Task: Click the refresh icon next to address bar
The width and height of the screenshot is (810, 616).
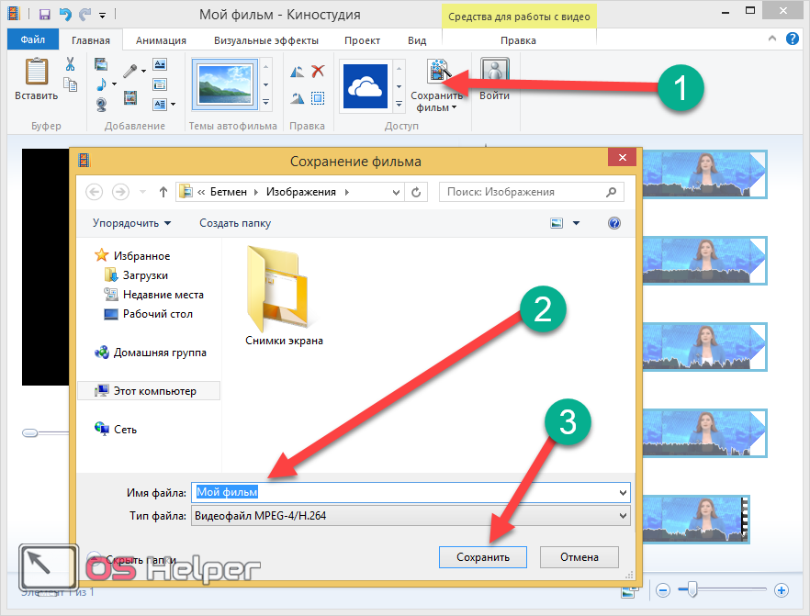Action: (417, 192)
